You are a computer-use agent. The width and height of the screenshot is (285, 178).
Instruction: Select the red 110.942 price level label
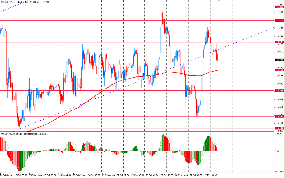pos(279,42)
